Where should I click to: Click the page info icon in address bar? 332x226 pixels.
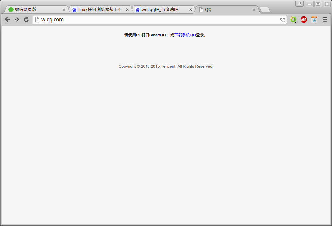coord(37,20)
